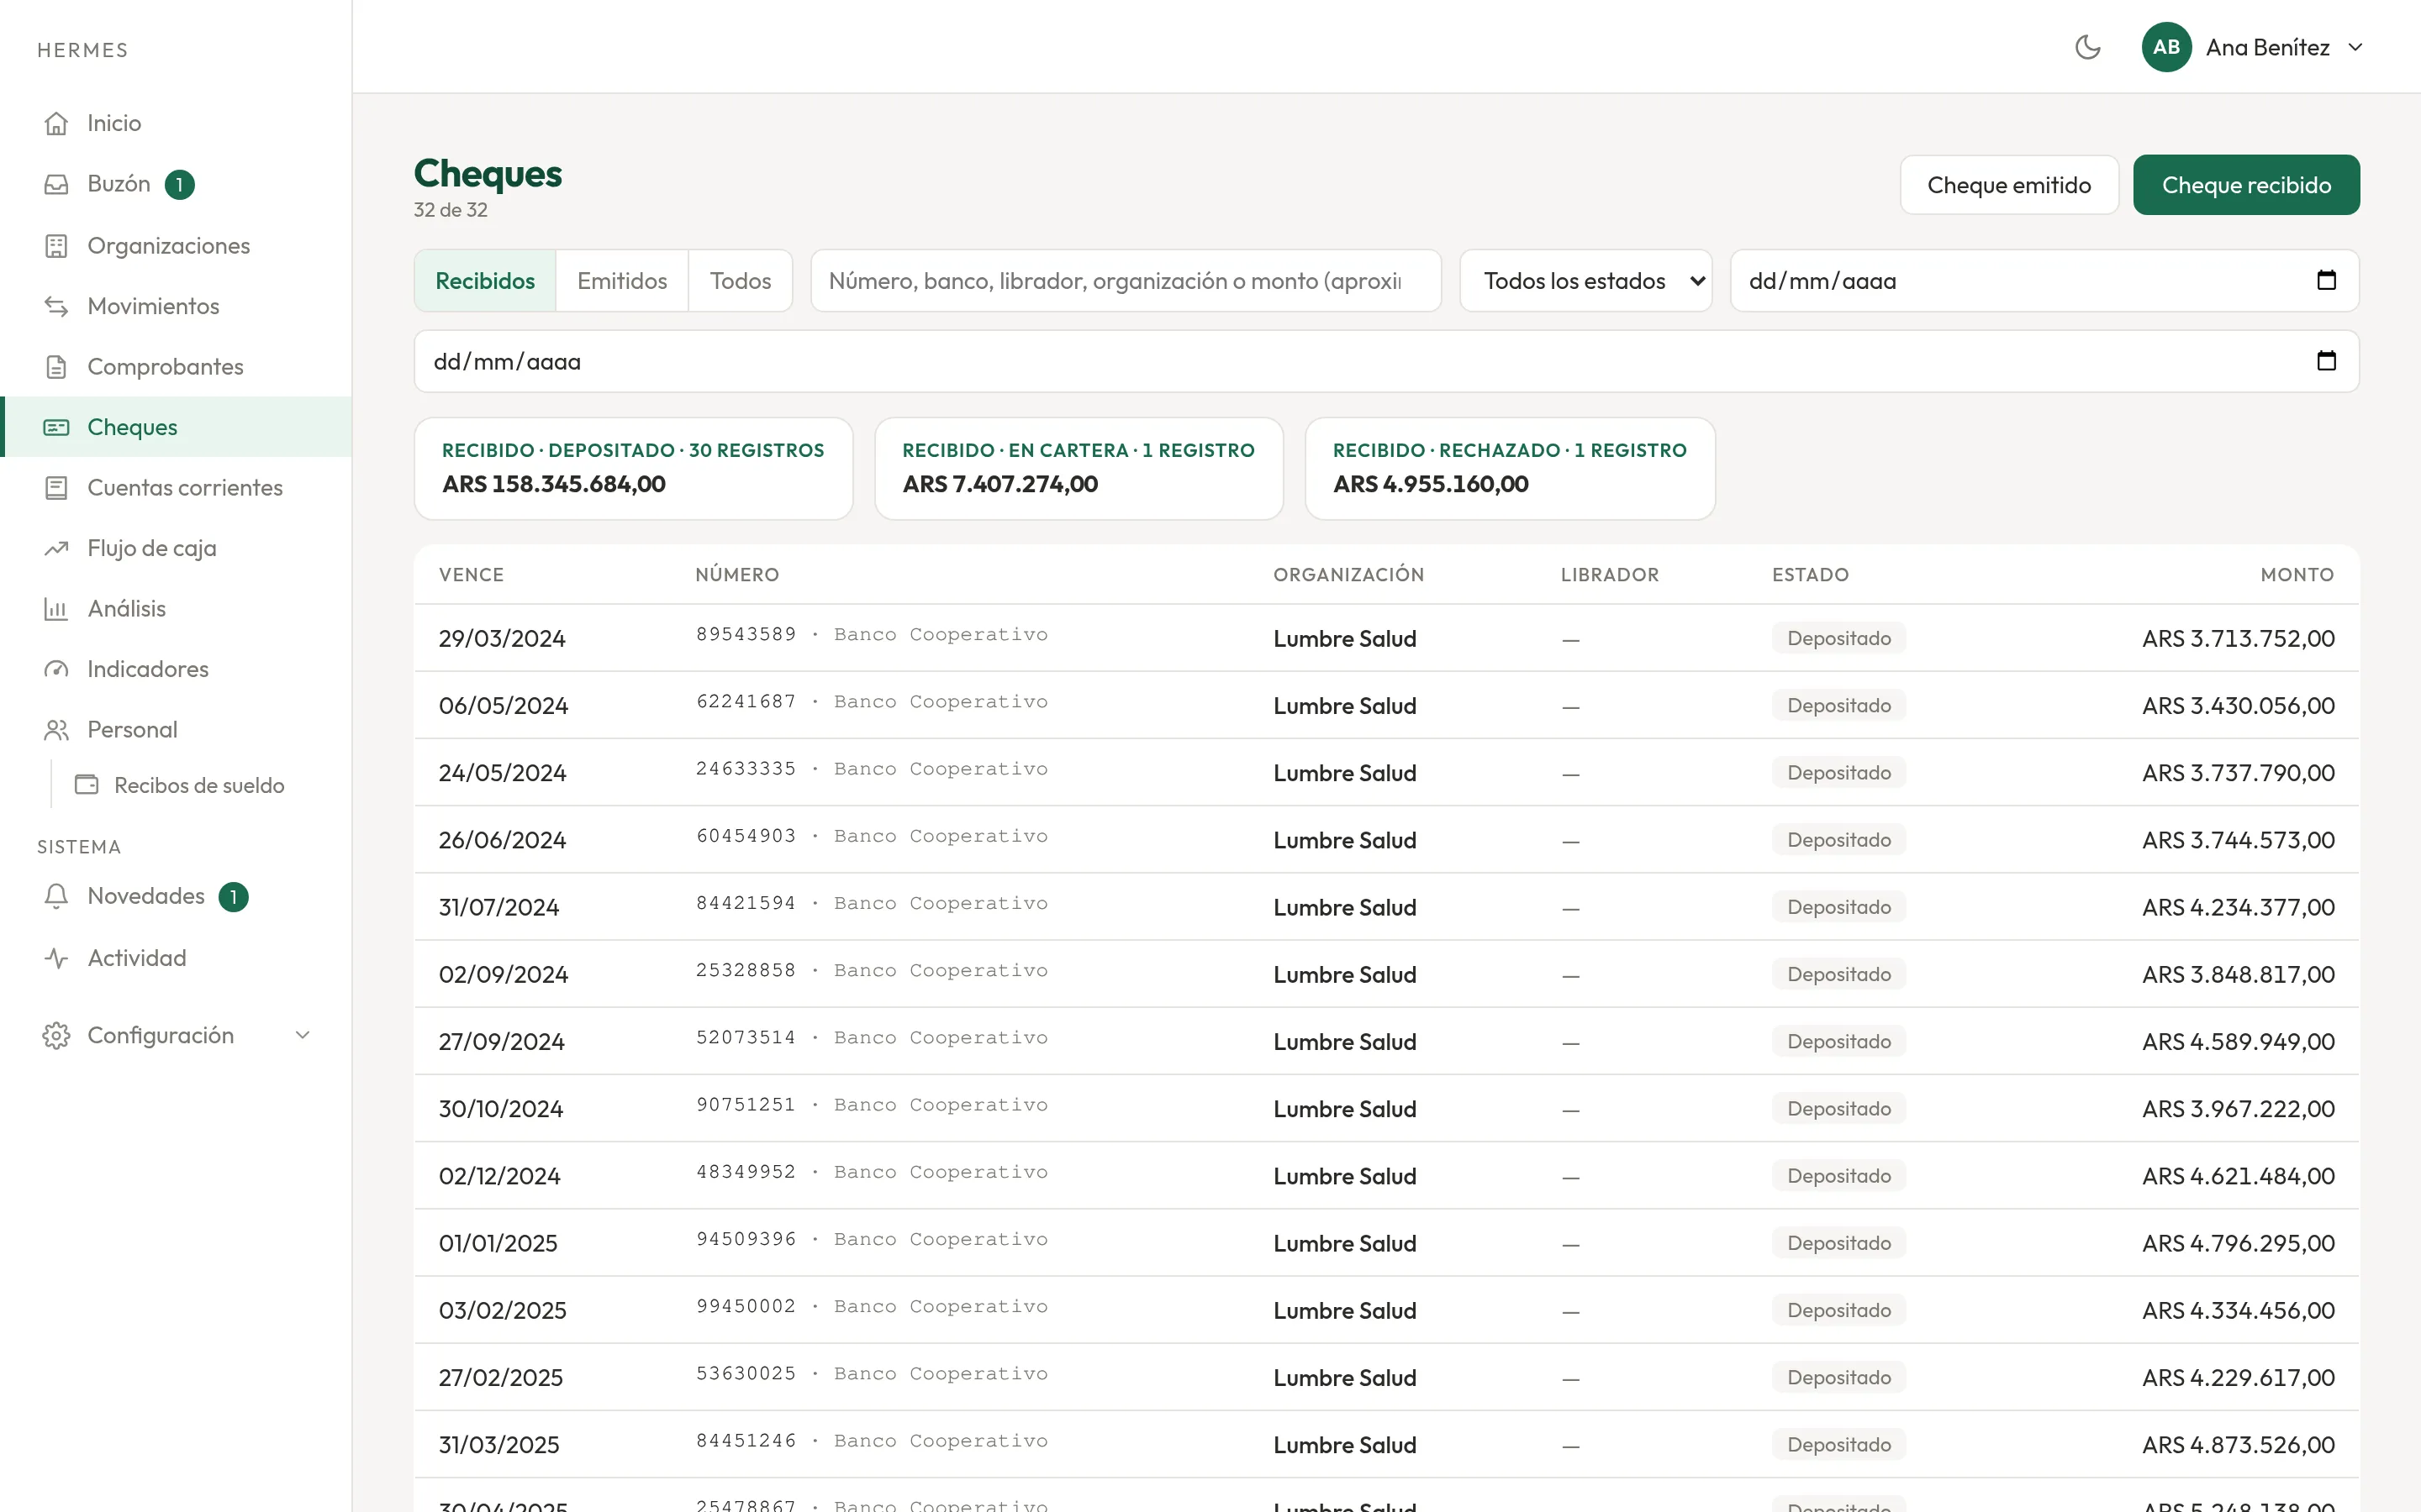Viewport: 2421px width, 1512px height.
Task: Click the Monto column header
Action: click(x=2297, y=575)
